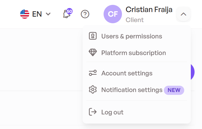Click the Notification settings gear icon

point(93,89)
